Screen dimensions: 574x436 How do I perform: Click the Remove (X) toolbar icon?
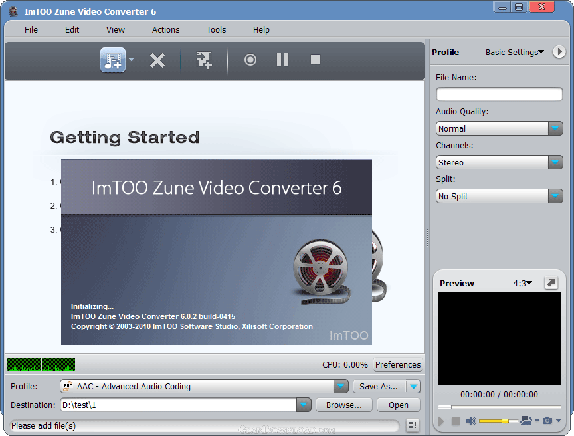[x=157, y=60]
